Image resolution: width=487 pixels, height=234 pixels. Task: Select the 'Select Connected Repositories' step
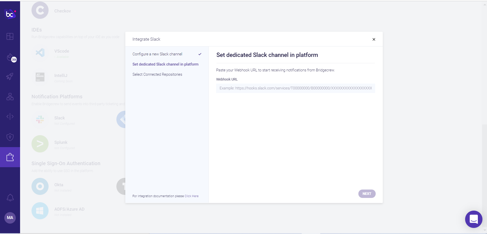pyautogui.click(x=157, y=74)
